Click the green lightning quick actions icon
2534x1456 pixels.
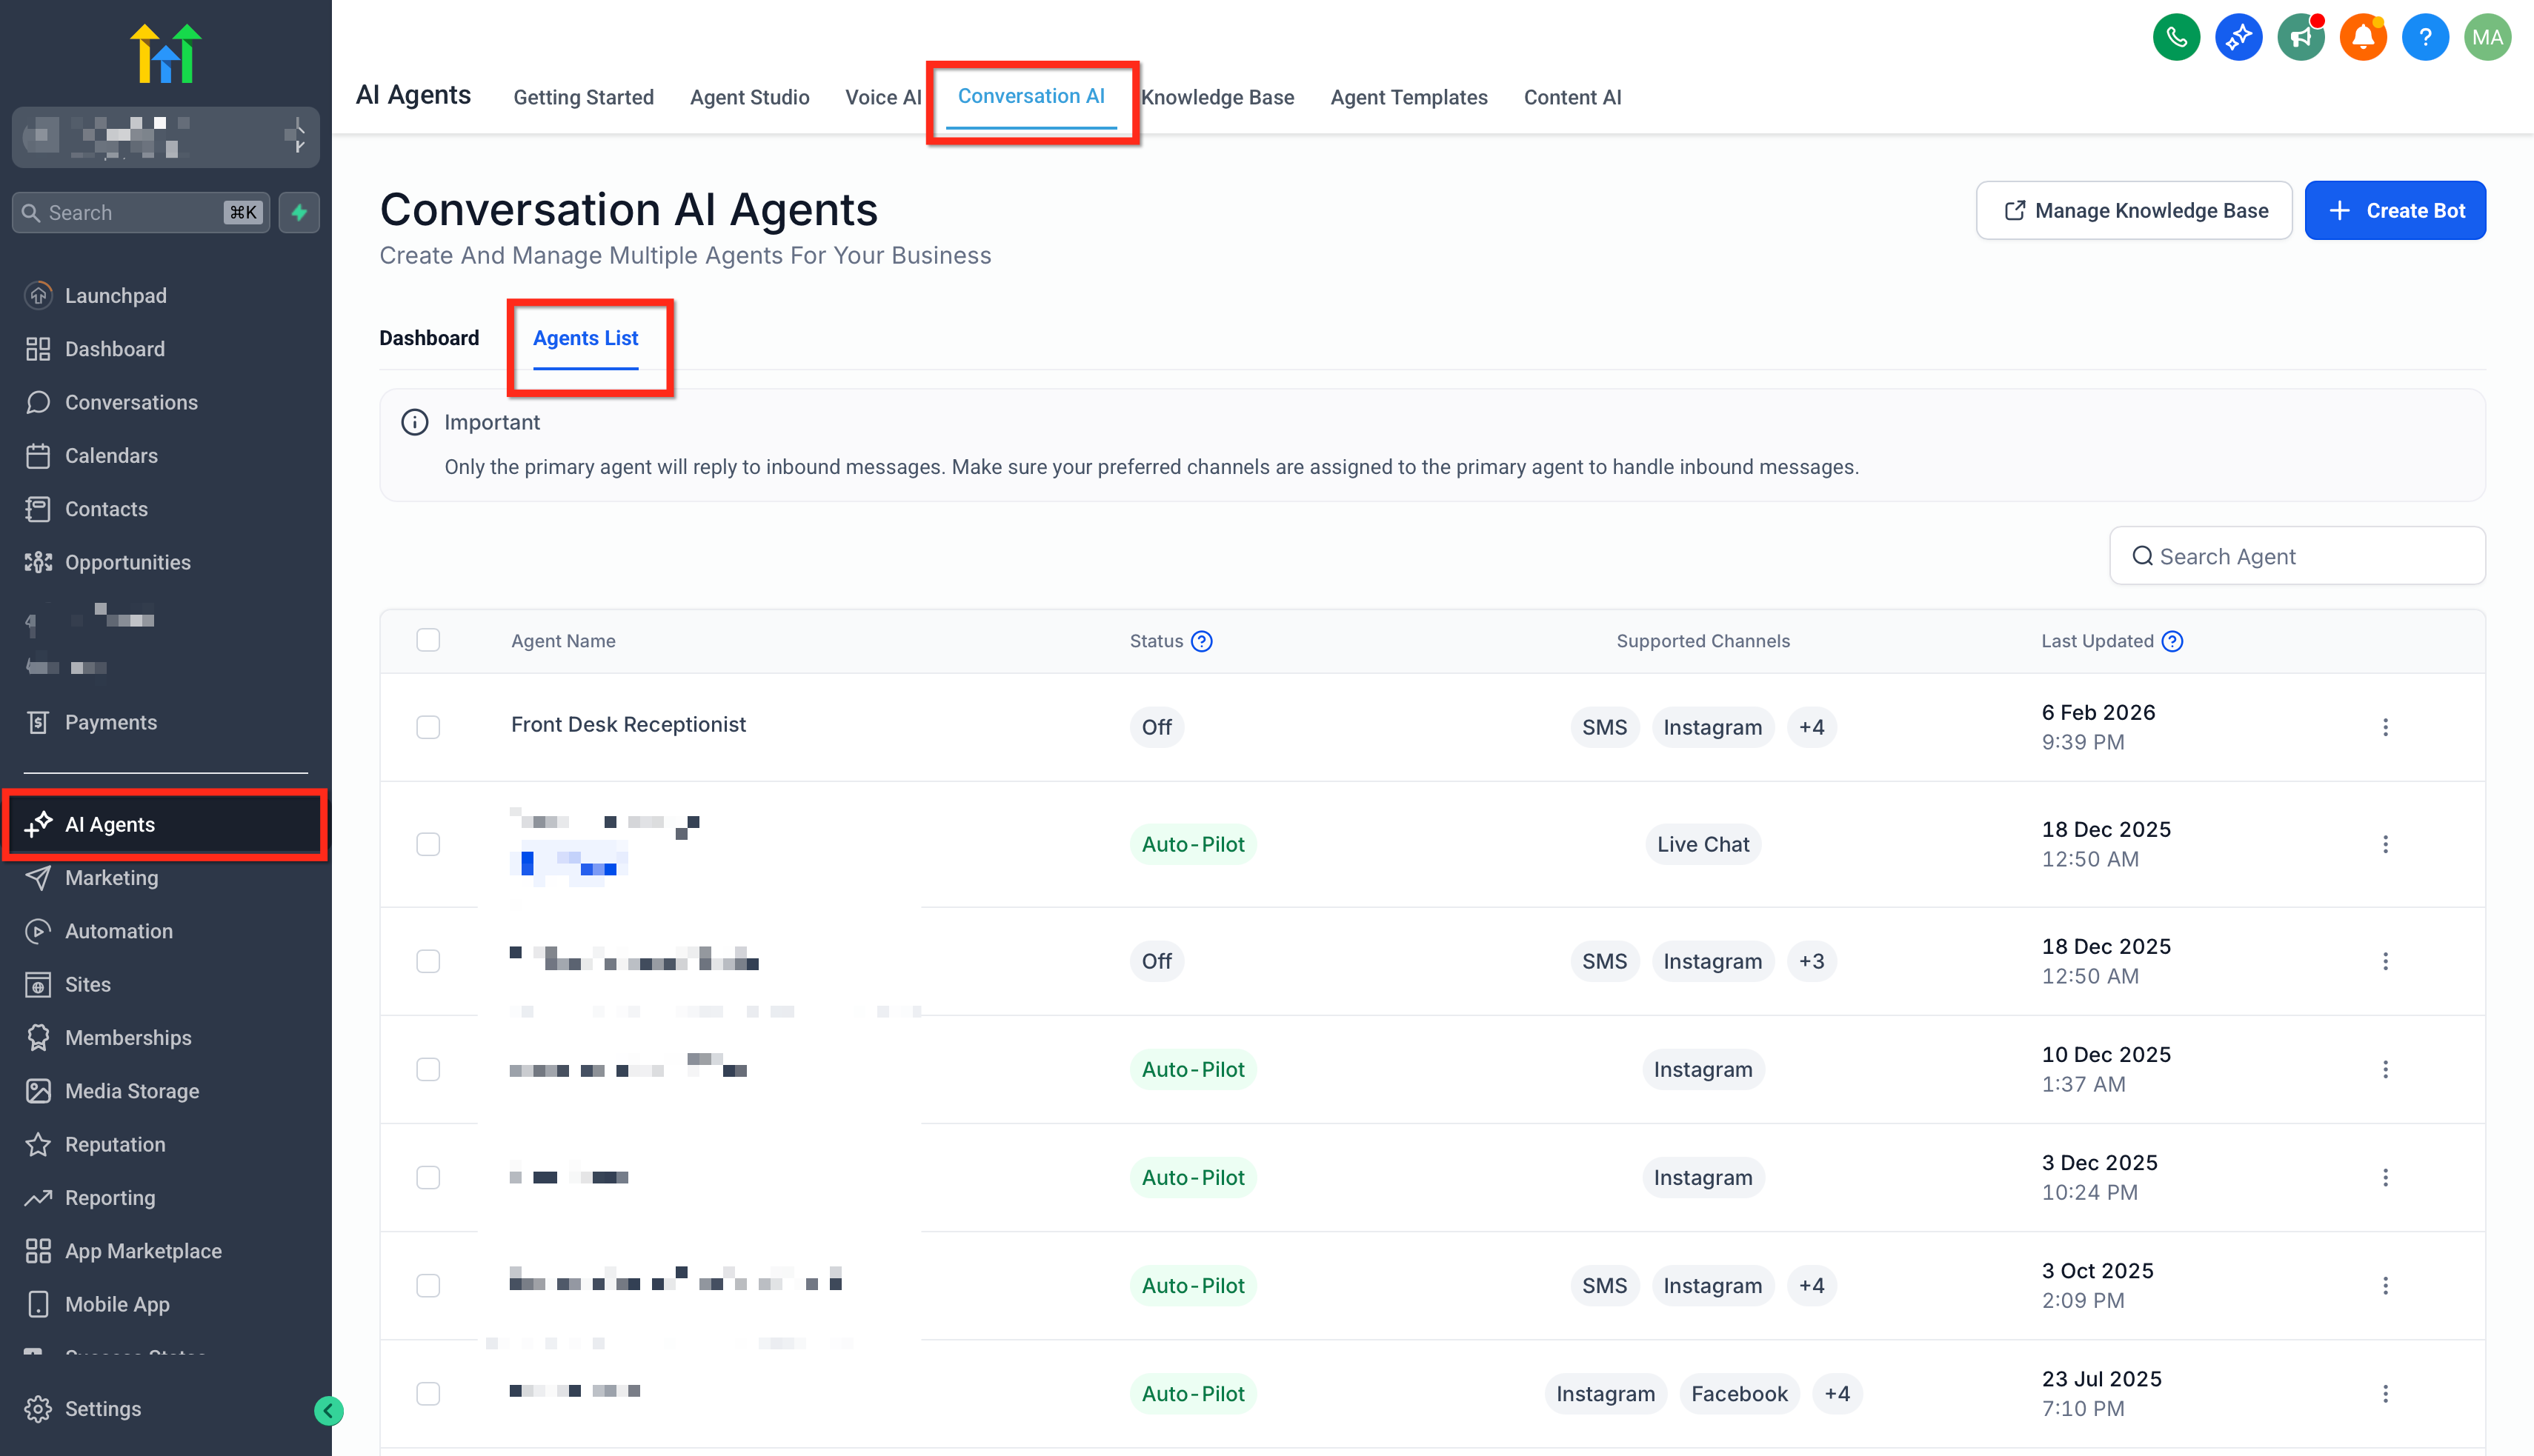tap(299, 212)
